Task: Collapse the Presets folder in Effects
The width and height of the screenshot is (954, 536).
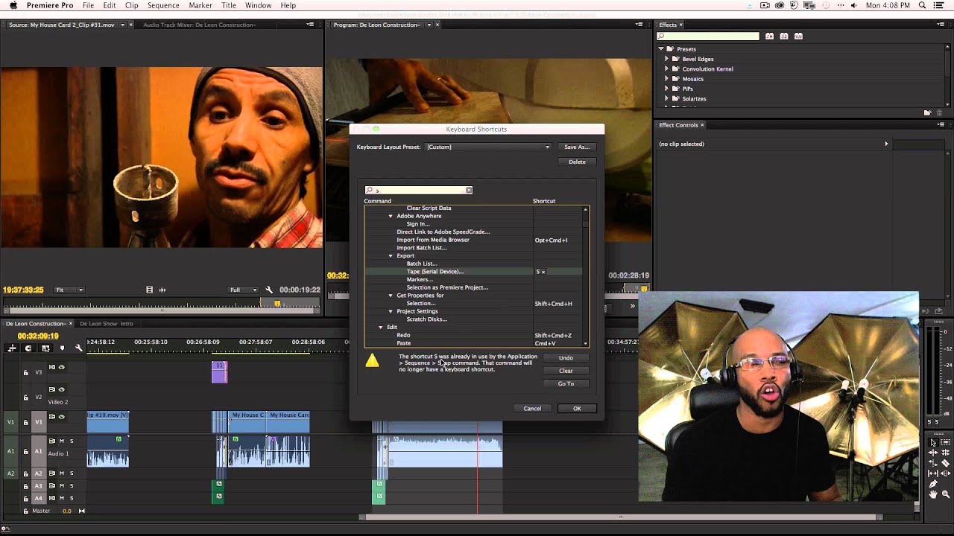Action: pos(660,49)
